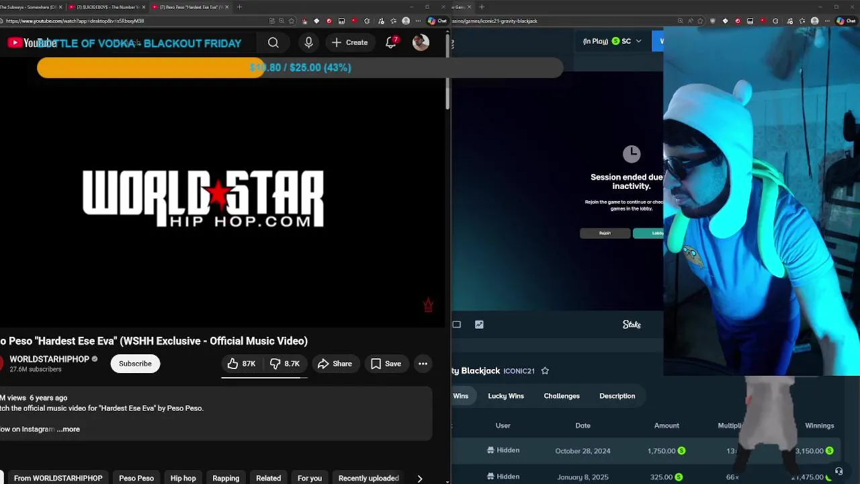Click the Amount column header
Viewport: 860px width, 484px height.
pos(666,426)
